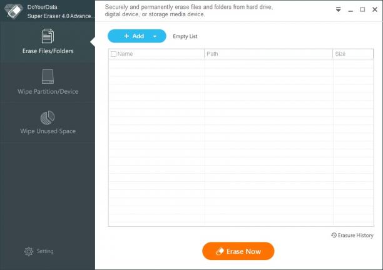
Task: Open Setting from the sidebar
Action: (39, 251)
